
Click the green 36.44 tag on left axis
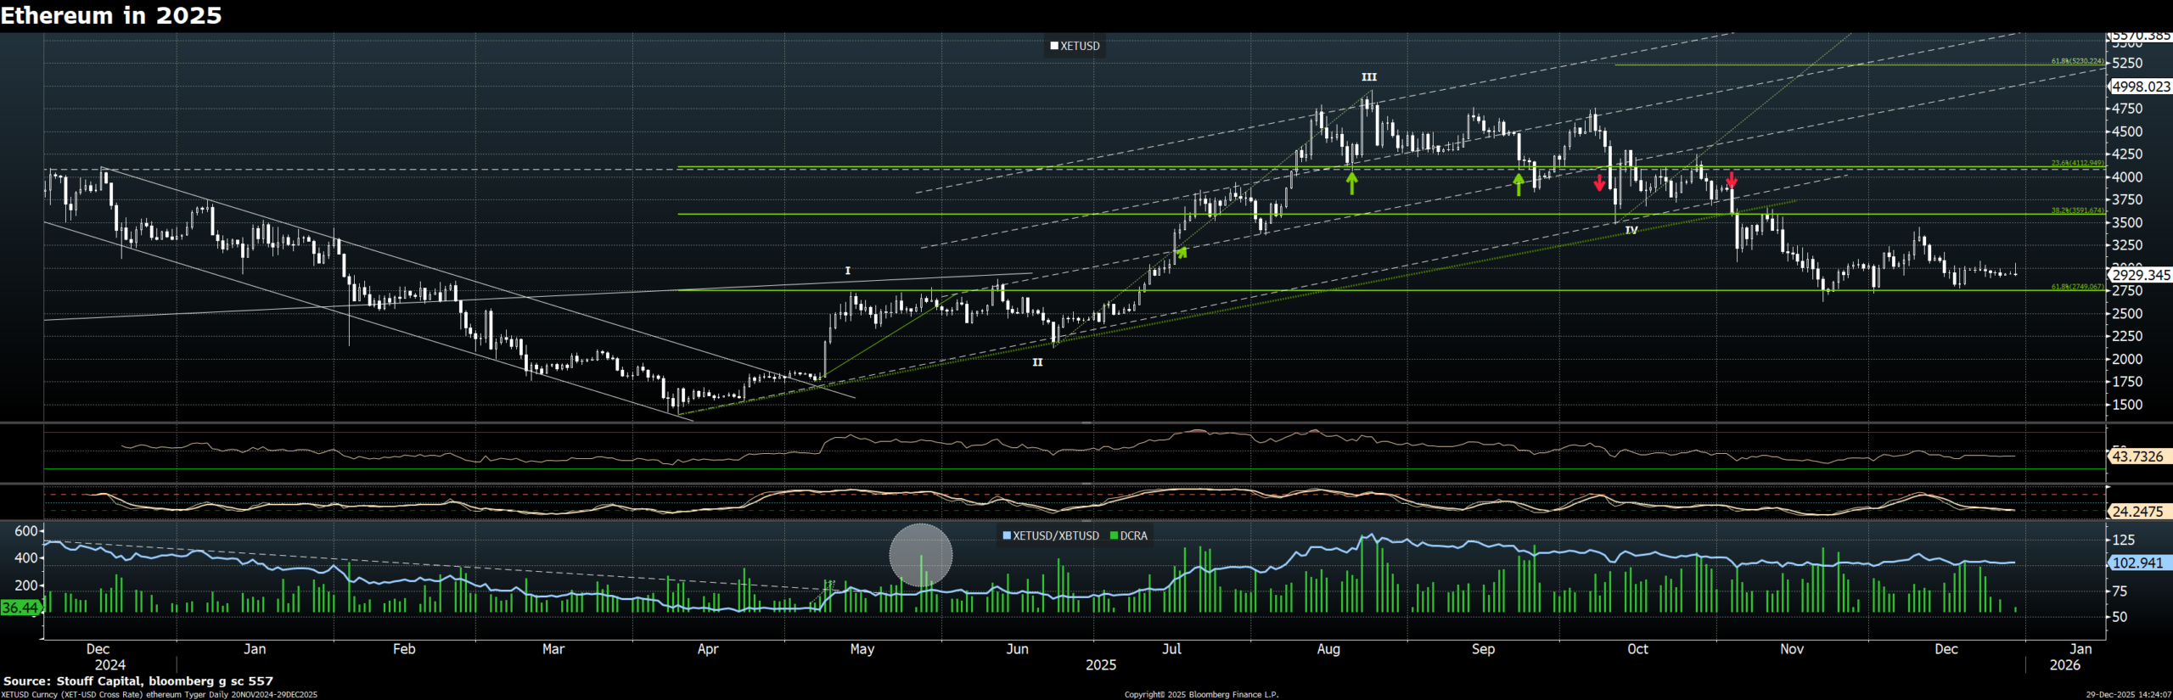click(x=20, y=608)
